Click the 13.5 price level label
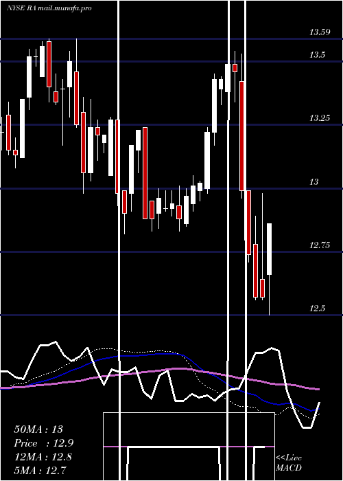This screenshot has width=343, height=481. click(317, 55)
